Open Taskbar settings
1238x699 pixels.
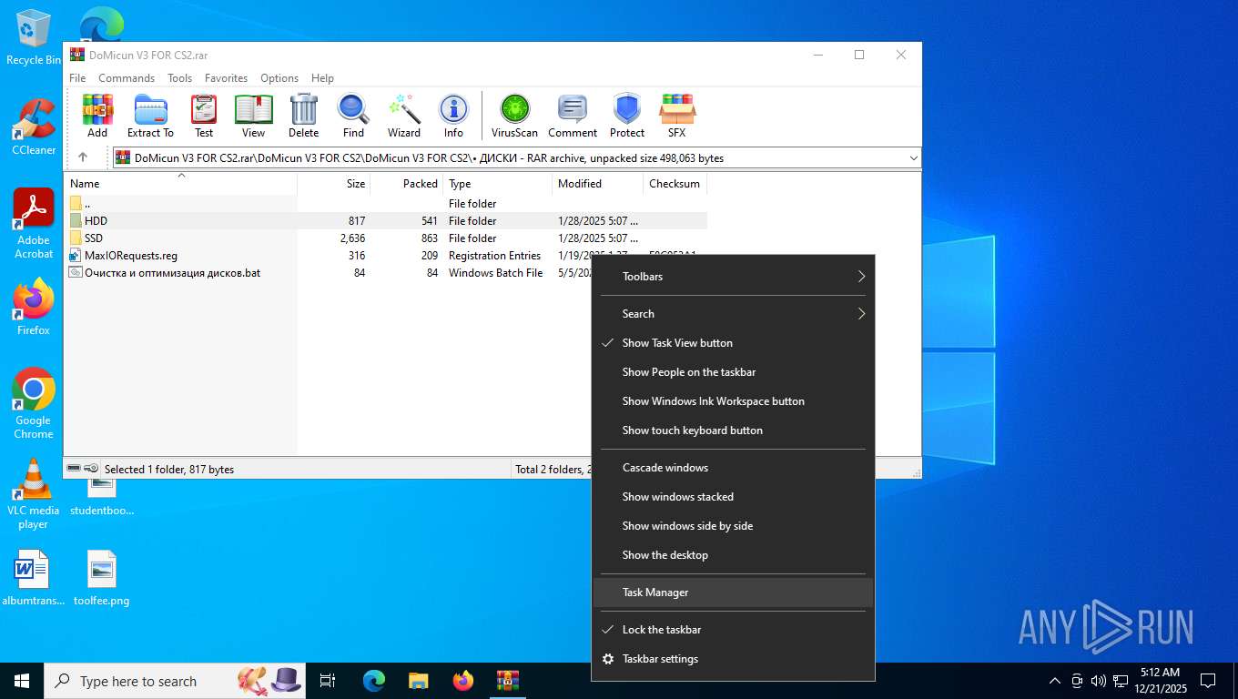[733, 659]
